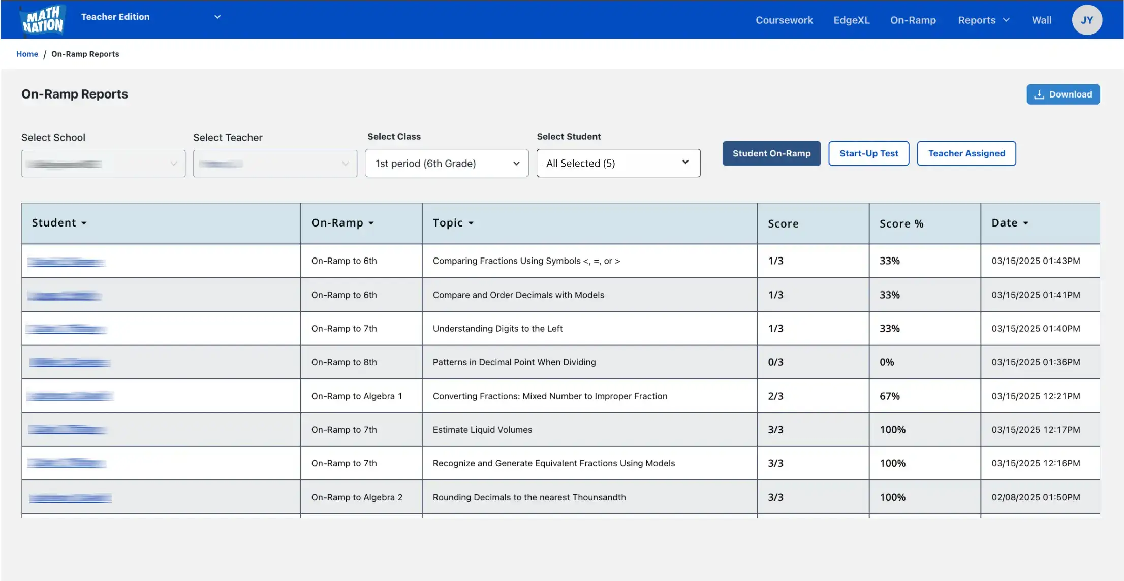Switch to Student On-Ramp view

(x=771, y=153)
